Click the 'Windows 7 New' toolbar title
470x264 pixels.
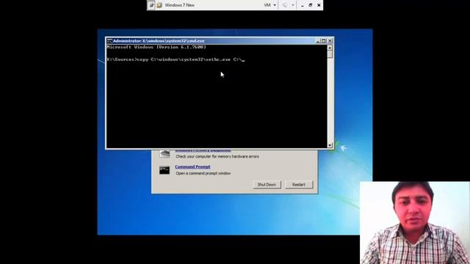pos(179,5)
